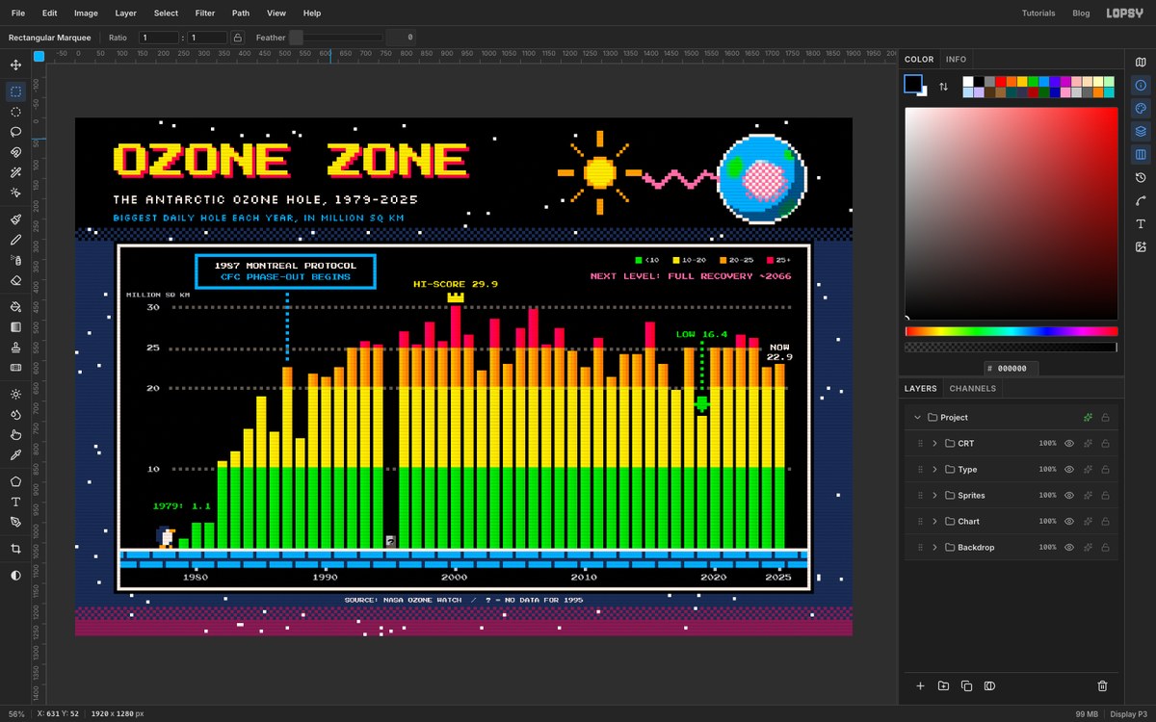Viewport: 1156px width, 722px height.
Task: Select the Elliptical Marquee tool
Action: pos(15,112)
